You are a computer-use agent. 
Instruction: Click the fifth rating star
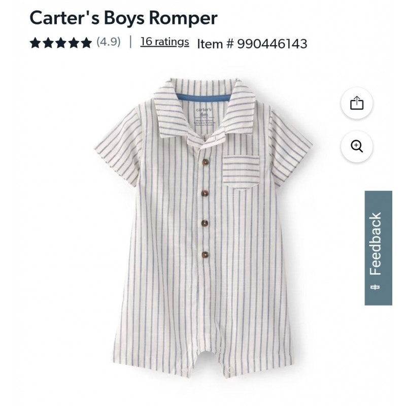86,43
